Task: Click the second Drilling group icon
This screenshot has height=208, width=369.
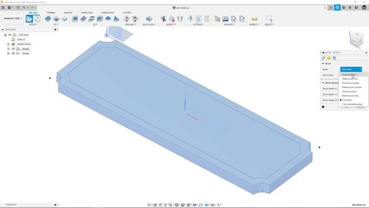Action: click(135, 18)
